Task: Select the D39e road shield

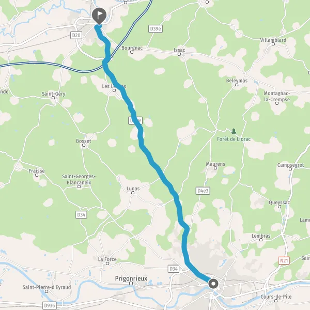Action: [x=156, y=29]
